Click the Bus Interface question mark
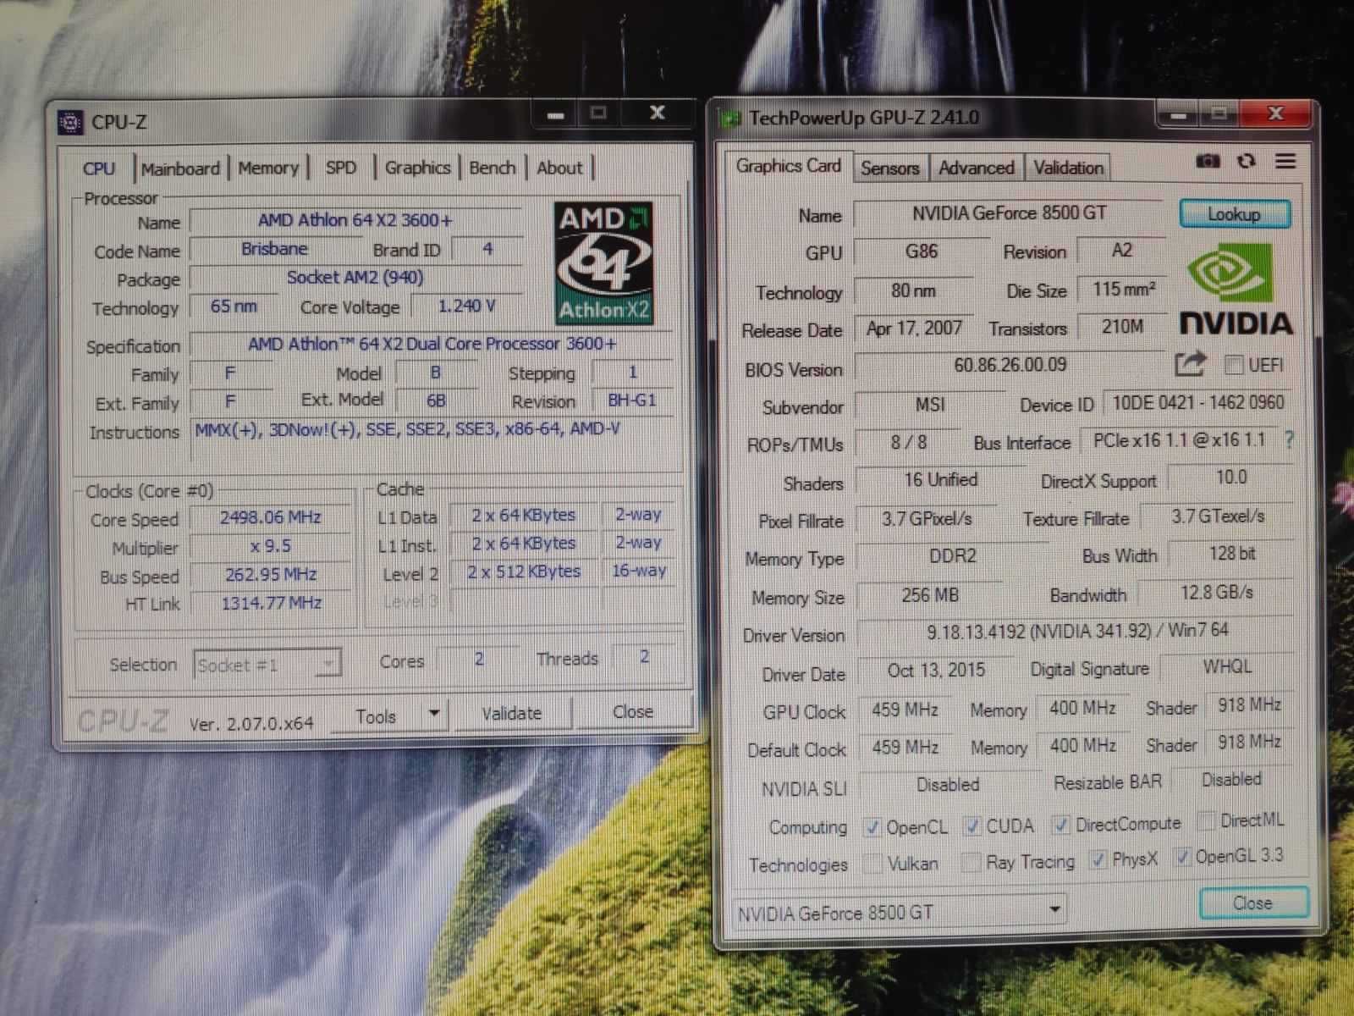The image size is (1354, 1016). click(x=1289, y=440)
